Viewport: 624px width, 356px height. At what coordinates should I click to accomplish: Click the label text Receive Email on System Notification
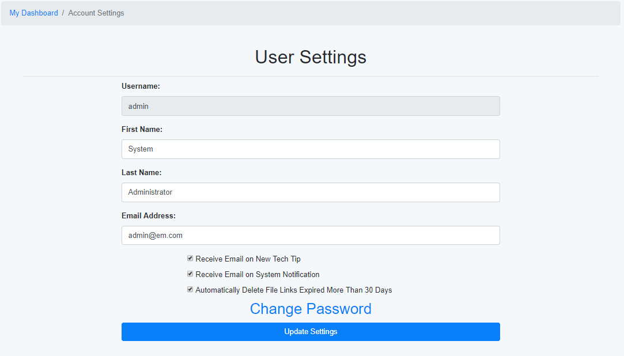pyautogui.click(x=258, y=274)
